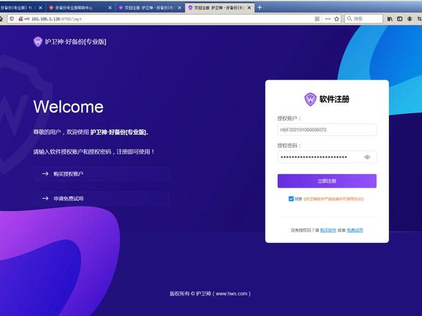Focus the 授权账户 input field
Image resolution: width=422 pixels, height=316 pixels.
(327, 130)
